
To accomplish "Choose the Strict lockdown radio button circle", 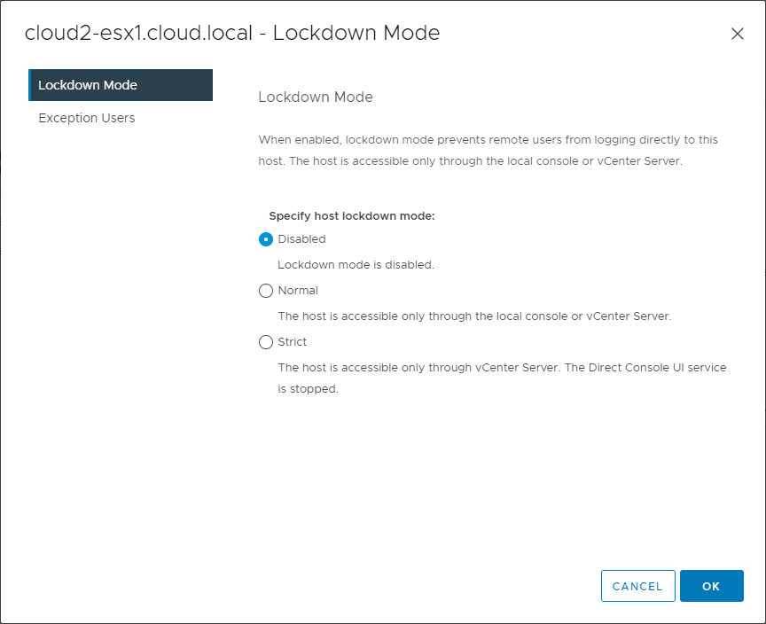I will [x=266, y=342].
